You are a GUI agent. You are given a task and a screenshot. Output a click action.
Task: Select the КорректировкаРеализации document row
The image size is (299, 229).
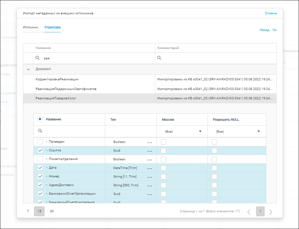click(57, 79)
